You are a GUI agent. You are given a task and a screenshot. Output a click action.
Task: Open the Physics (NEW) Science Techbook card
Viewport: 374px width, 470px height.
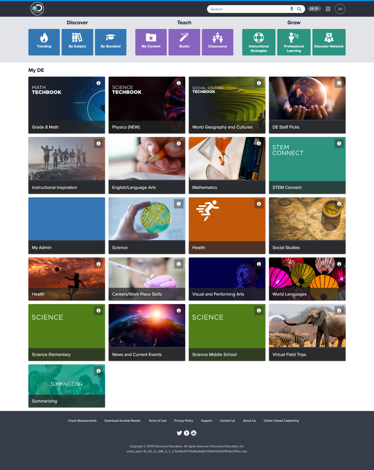(147, 105)
